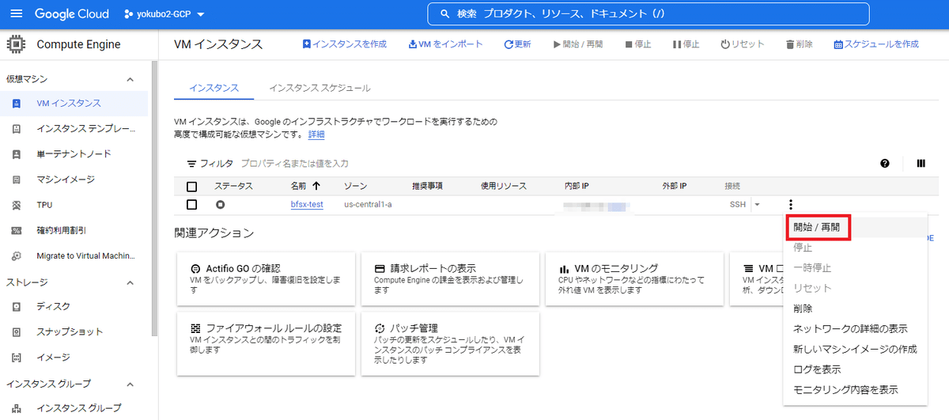949x420 pixels.
Task: Toggle the select-all header checkbox
Action: [191, 187]
